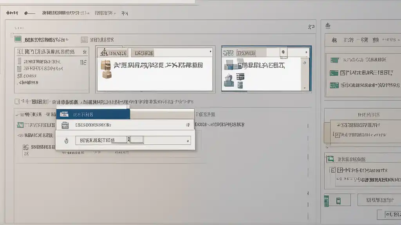401x225 pixels.
Task: Click the up arrow of the blue-bordered panel's scrollbar
Action: pyautogui.click(x=304, y=62)
